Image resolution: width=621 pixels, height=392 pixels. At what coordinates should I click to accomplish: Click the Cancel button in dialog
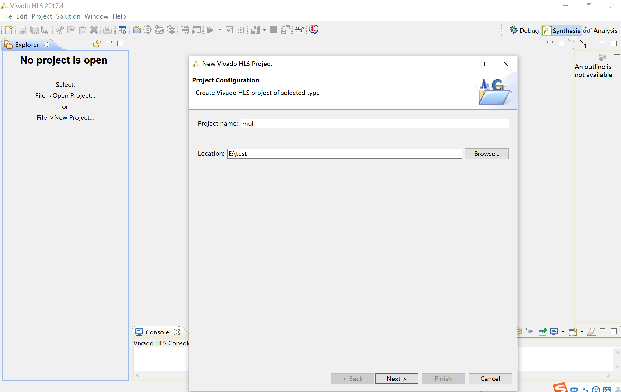(x=490, y=379)
